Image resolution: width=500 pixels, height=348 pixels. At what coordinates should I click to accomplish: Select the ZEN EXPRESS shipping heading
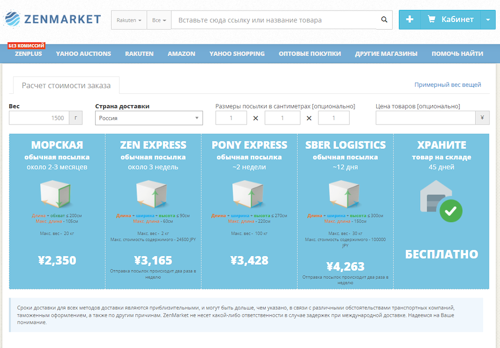pos(153,145)
